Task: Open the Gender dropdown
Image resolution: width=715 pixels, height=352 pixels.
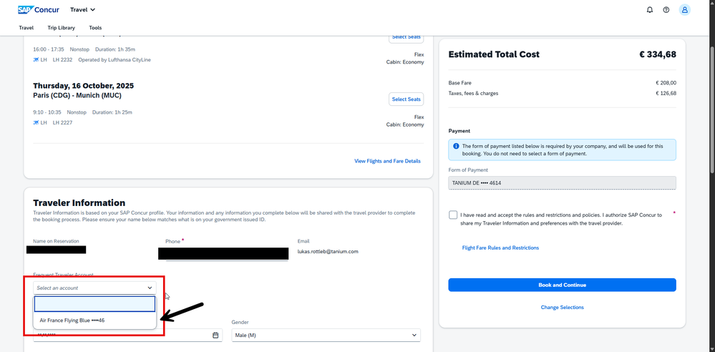Action: 326,335
